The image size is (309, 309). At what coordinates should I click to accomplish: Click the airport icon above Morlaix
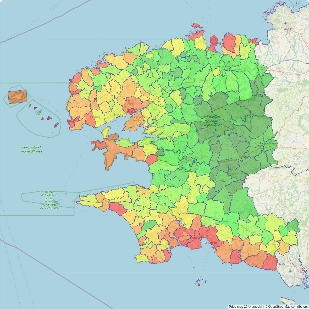tap(229, 62)
